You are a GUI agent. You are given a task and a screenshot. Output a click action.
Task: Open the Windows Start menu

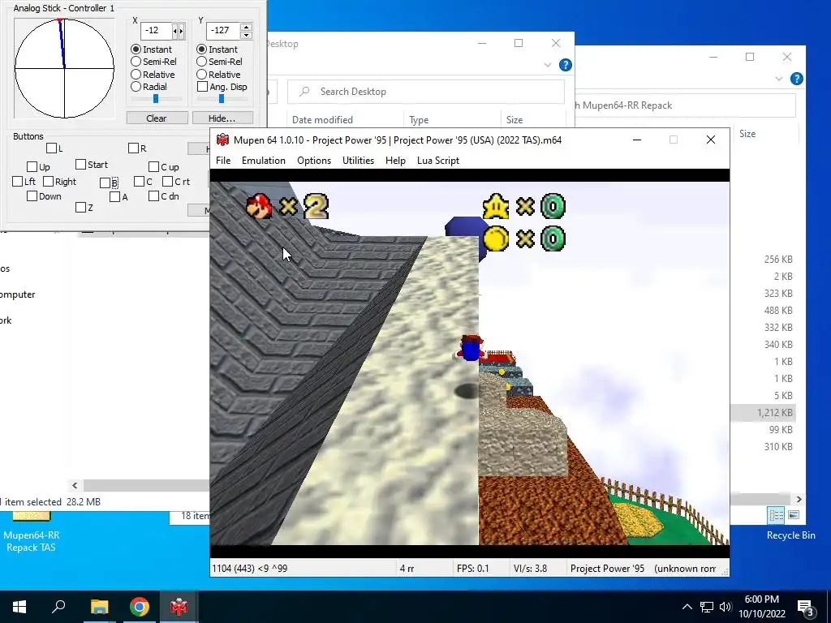coord(19,607)
